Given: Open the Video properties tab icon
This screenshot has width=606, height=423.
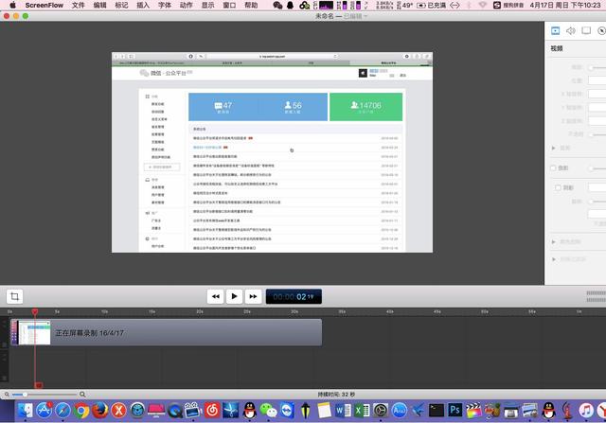Looking at the screenshot, I should [x=556, y=31].
